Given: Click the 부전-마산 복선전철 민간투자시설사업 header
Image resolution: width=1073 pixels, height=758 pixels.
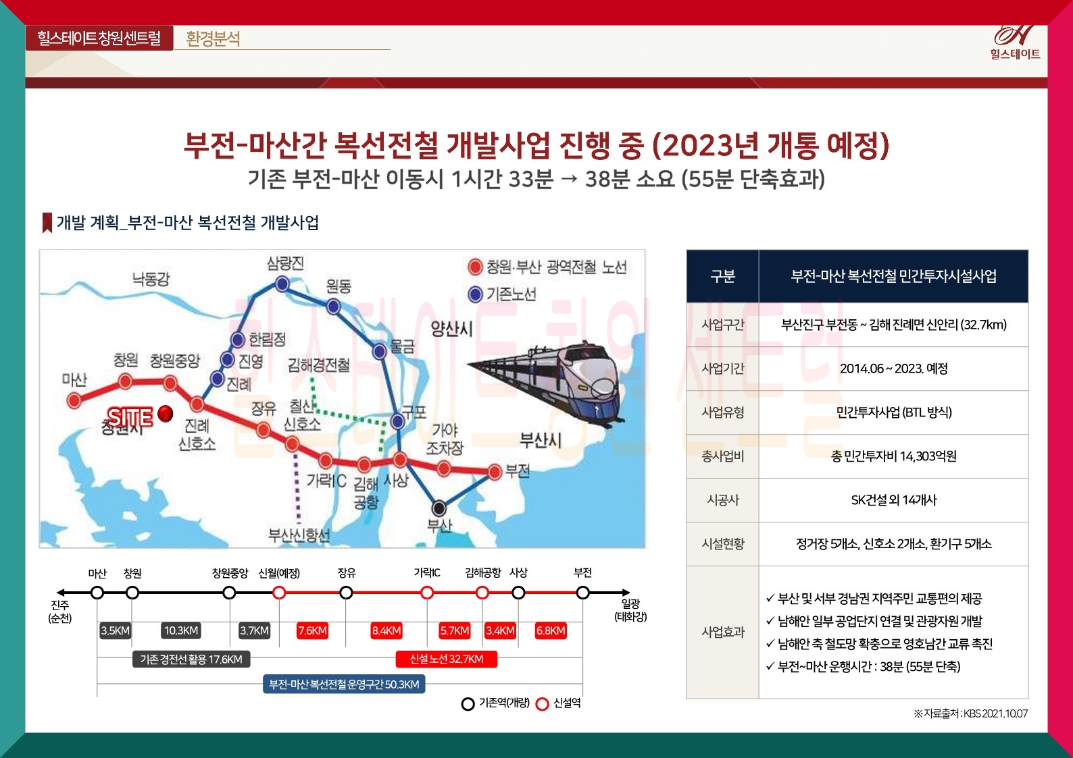Looking at the screenshot, I should 893,276.
